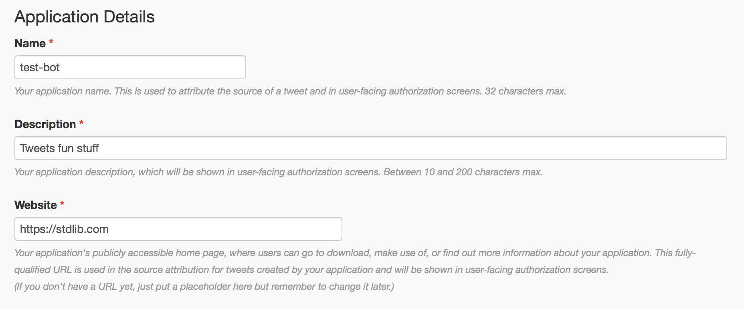Click the red asterisk next to Description

tap(81, 123)
